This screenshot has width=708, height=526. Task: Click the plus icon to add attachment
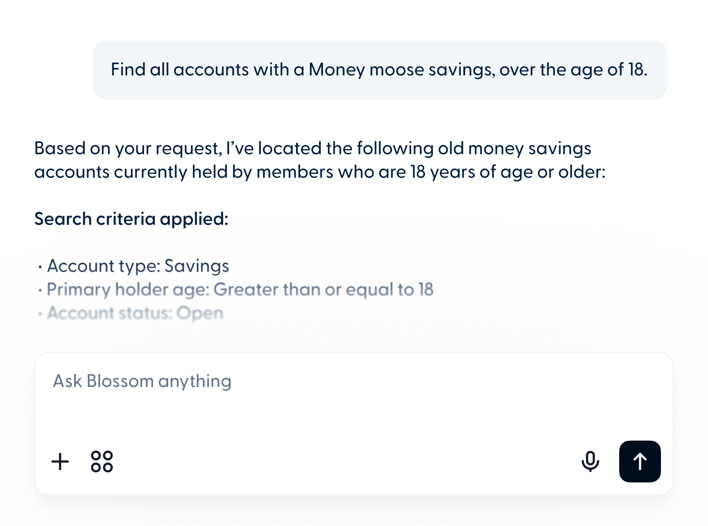click(60, 462)
